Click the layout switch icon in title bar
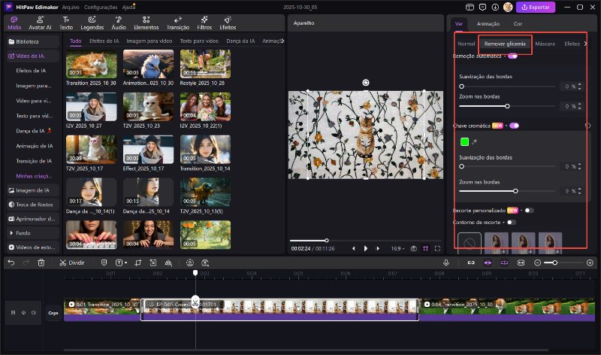 [x=470, y=7]
